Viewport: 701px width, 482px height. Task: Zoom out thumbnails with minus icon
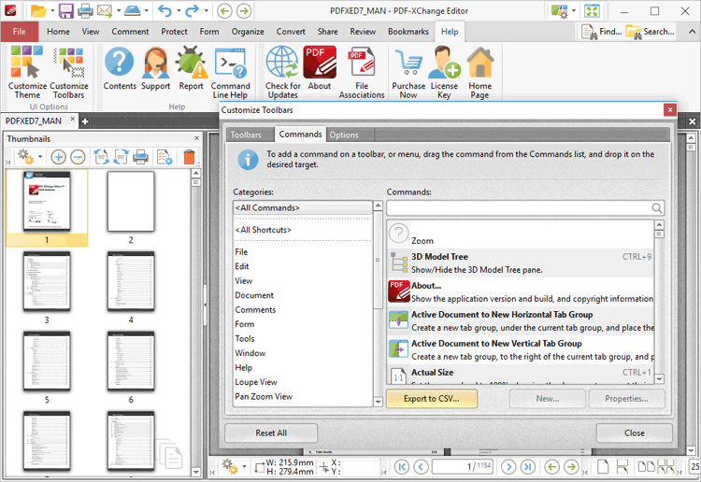point(78,157)
